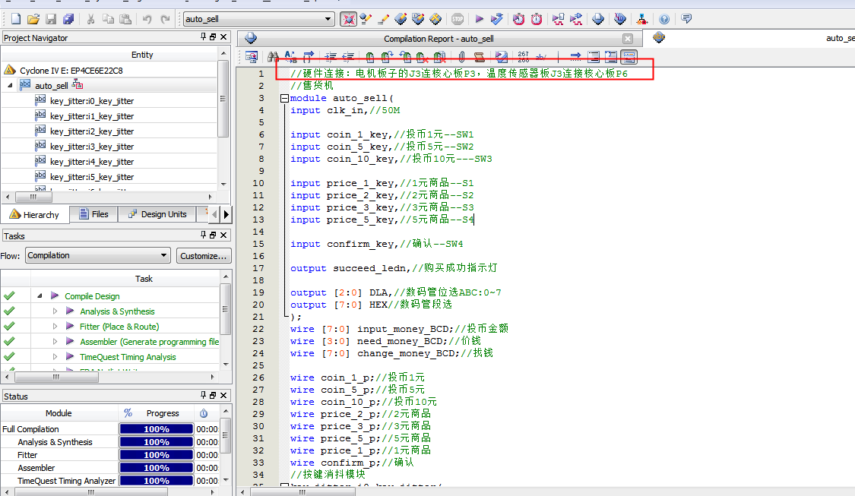Screen dimensions: 855x496
Task: Open the Help question mark icon
Action: click(x=664, y=19)
